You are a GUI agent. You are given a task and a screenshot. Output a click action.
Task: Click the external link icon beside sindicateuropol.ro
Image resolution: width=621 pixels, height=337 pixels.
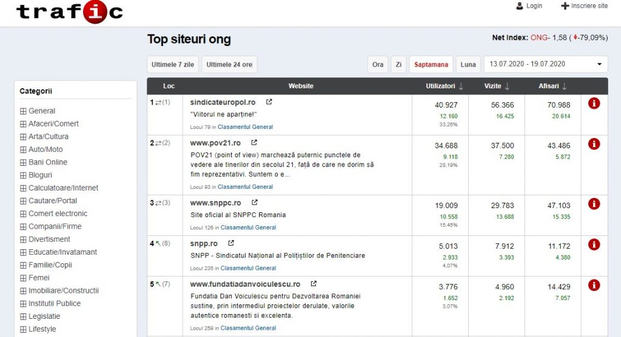[269, 102]
